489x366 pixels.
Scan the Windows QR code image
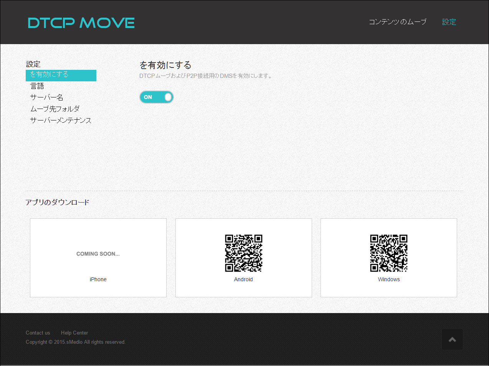coord(388,253)
